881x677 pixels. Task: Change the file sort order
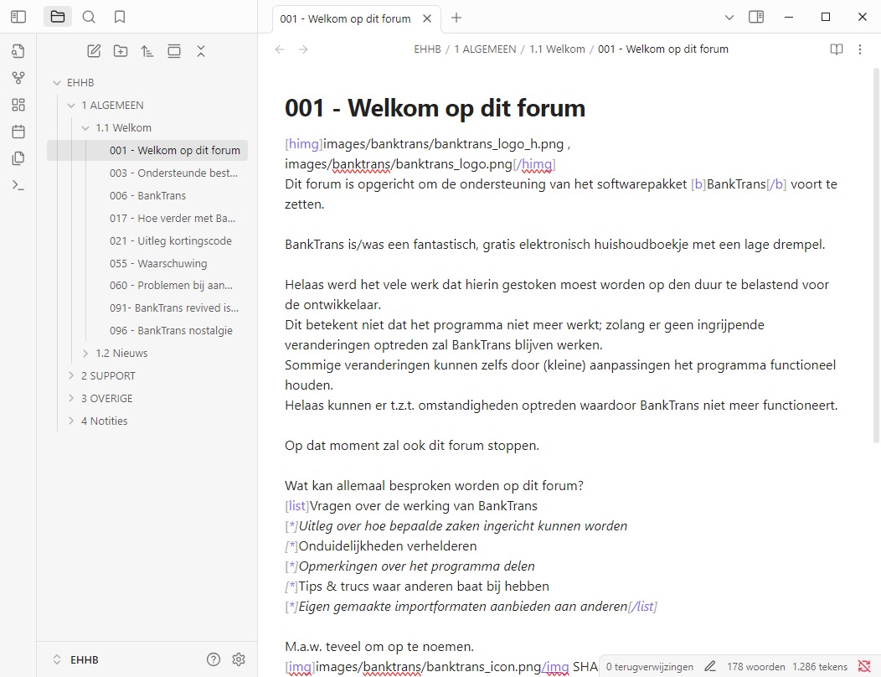pos(147,51)
